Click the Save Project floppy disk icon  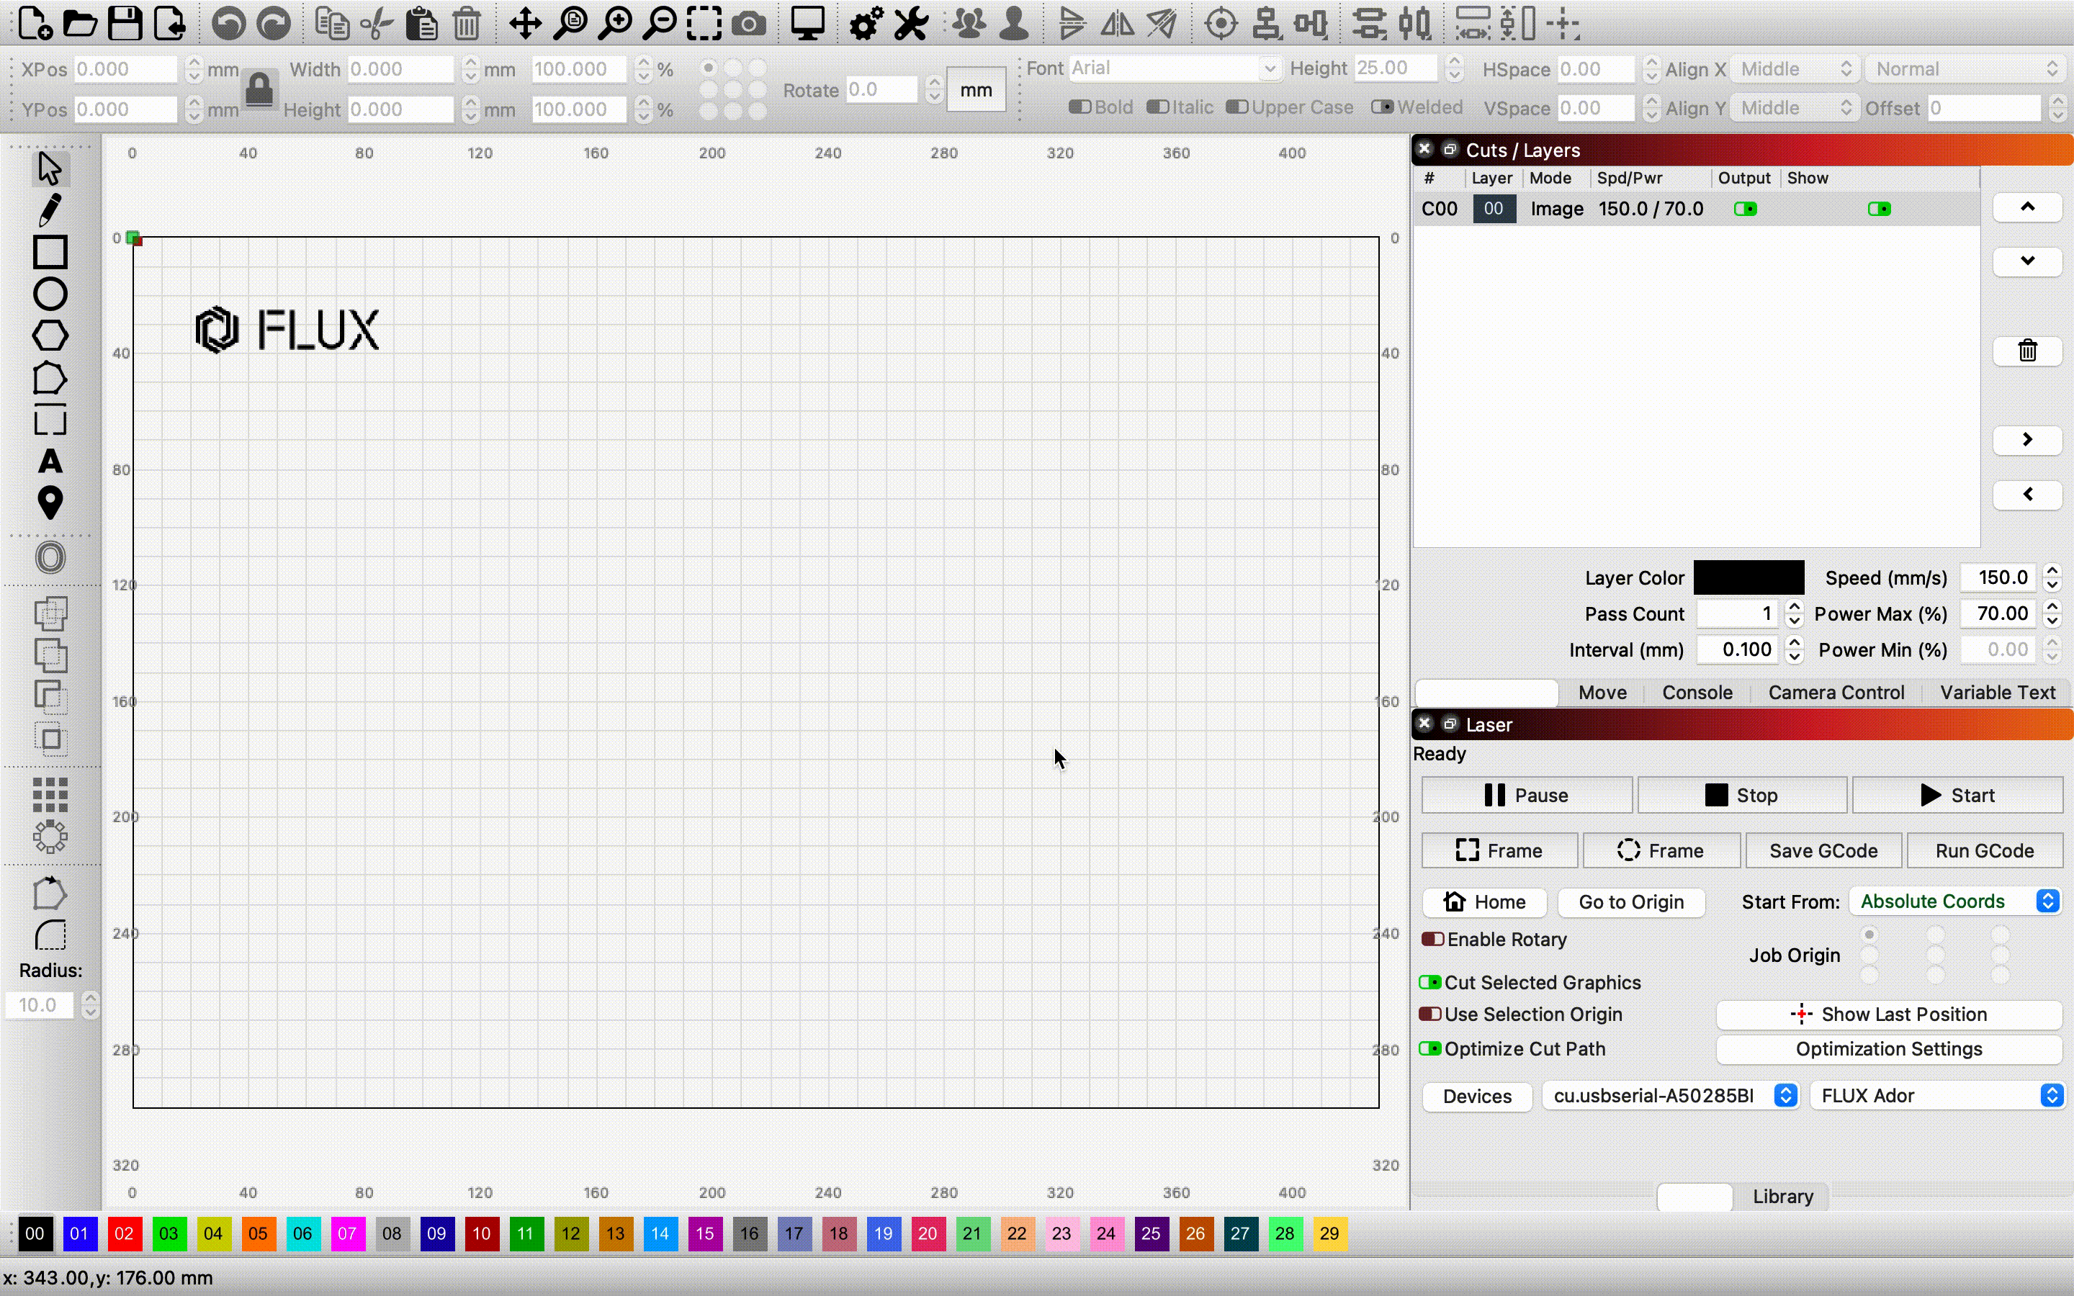tap(125, 23)
